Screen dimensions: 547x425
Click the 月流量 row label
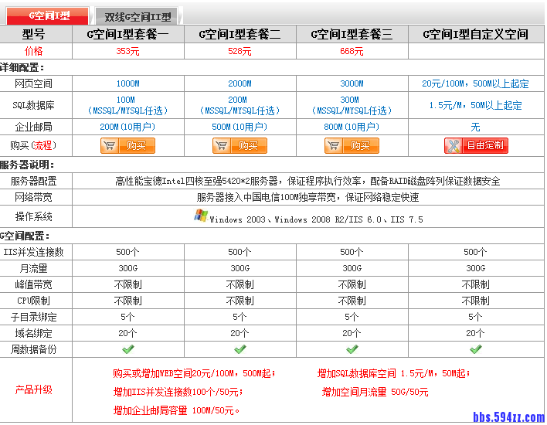[33, 268]
